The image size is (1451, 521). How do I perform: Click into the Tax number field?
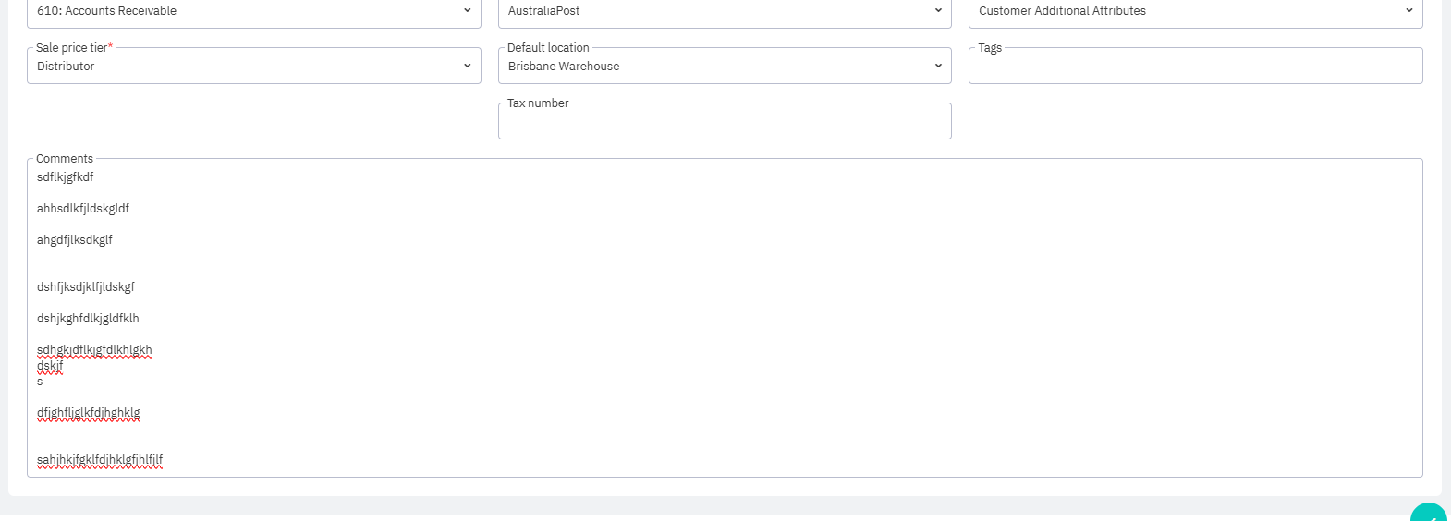pyautogui.click(x=724, y=123)
